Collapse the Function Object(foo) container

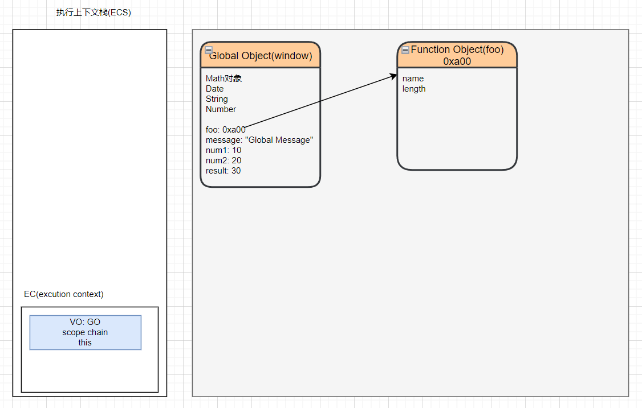click(x=405, y=50)
